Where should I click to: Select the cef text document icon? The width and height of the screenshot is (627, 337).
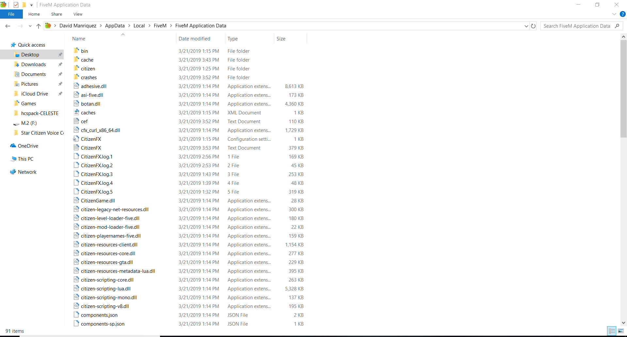[76, 121]
